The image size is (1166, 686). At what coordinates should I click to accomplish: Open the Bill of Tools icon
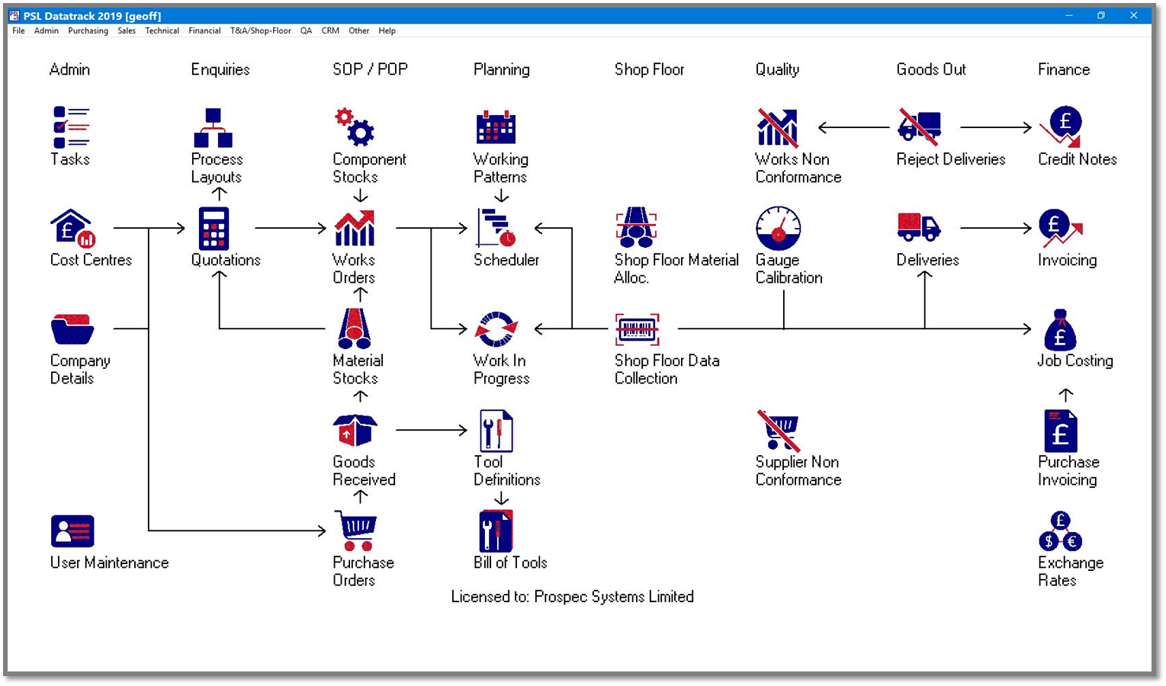coord(496,531)
